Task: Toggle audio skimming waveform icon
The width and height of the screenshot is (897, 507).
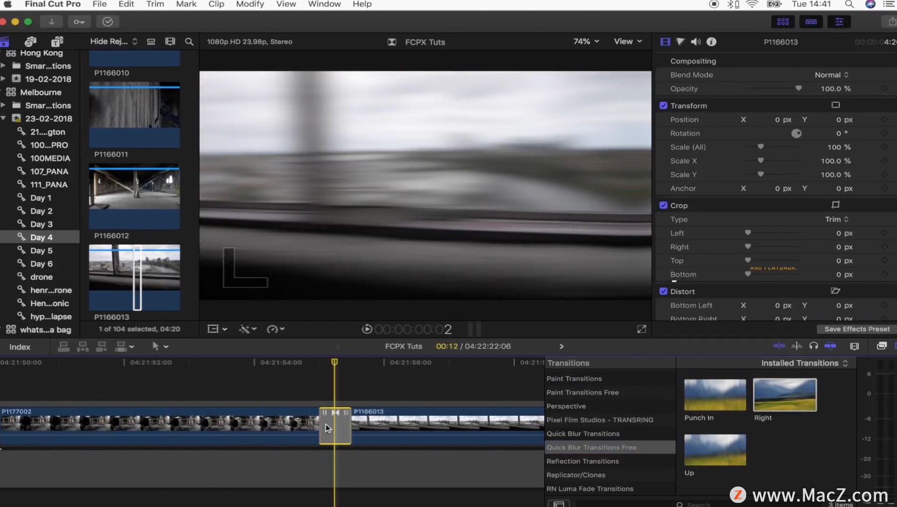Action: [797, 346]
